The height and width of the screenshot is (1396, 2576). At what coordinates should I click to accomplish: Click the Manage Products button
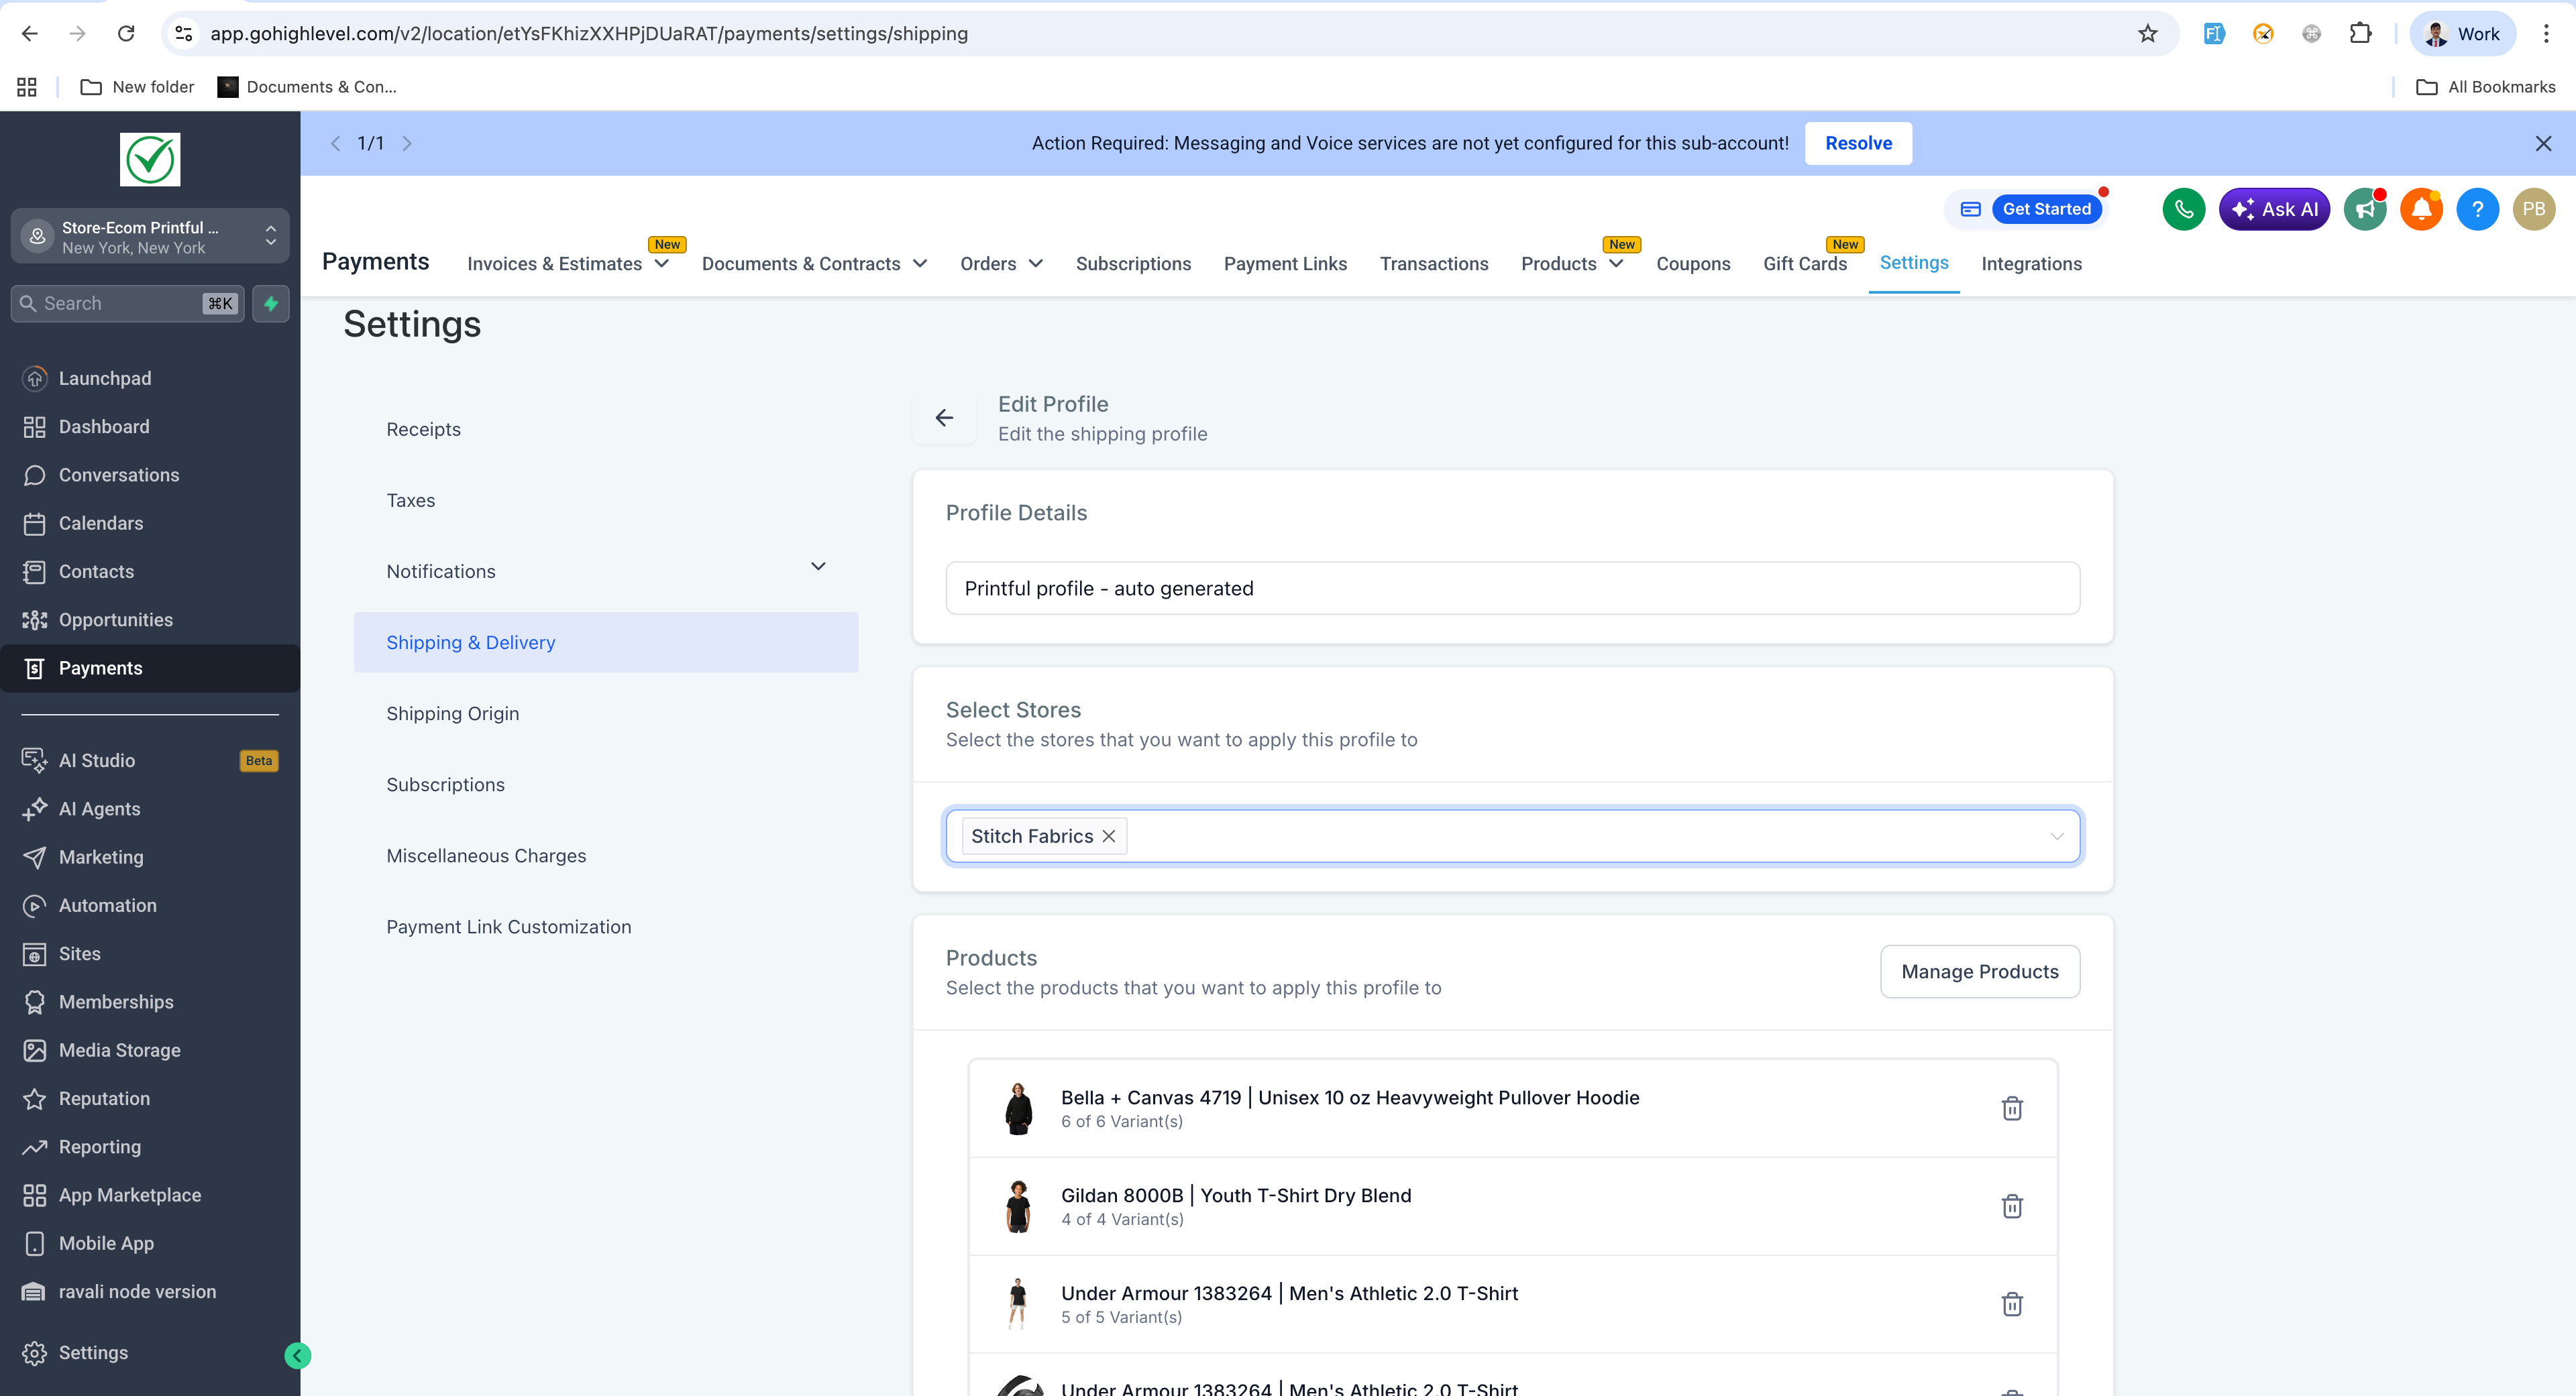pos(1979,972)
